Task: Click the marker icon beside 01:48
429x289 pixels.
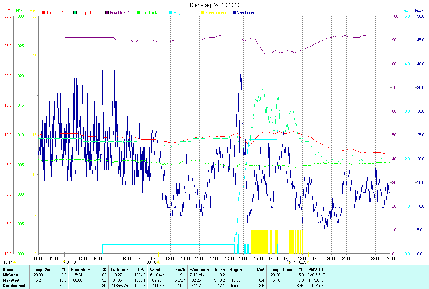Action: 64,262
